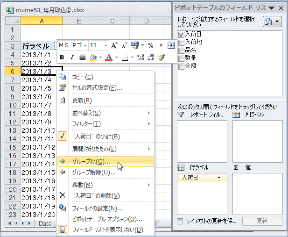Open セルの書式設定(F) from context menu

coord(105,88)
